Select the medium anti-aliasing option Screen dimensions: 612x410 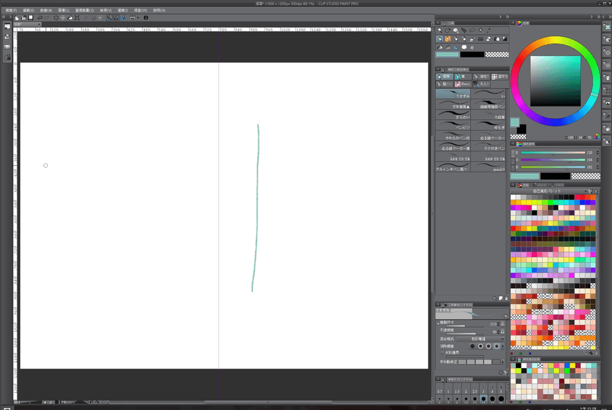point(488,346)
